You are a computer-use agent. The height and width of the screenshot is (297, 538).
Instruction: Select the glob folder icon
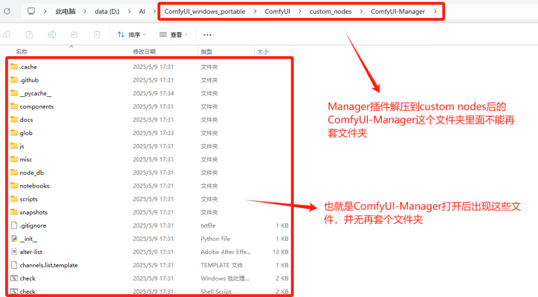(x=14, y=132)
